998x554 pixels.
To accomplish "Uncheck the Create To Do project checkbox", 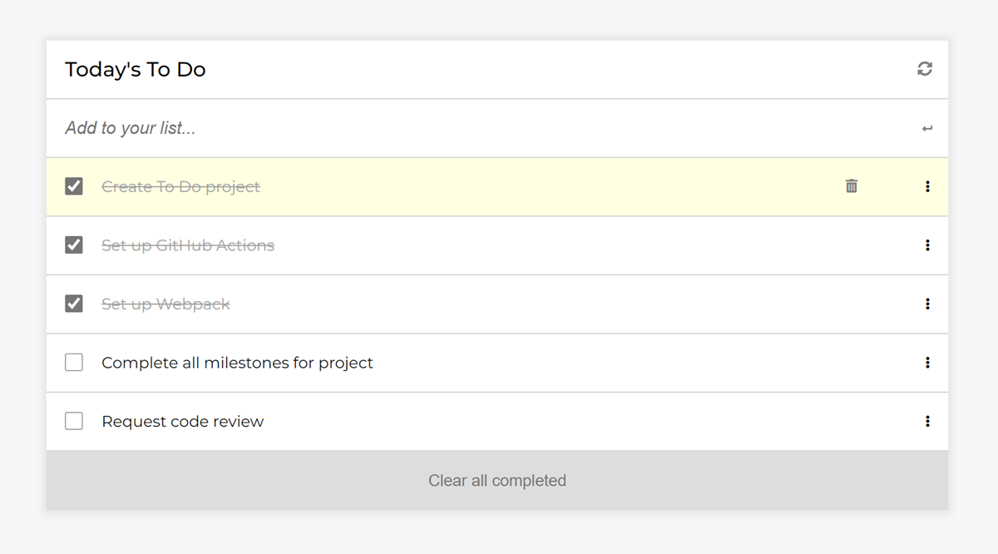I will tap(74, 186).
